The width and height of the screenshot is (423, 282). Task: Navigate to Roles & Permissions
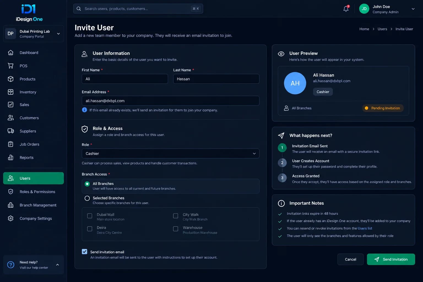[33, 192]
